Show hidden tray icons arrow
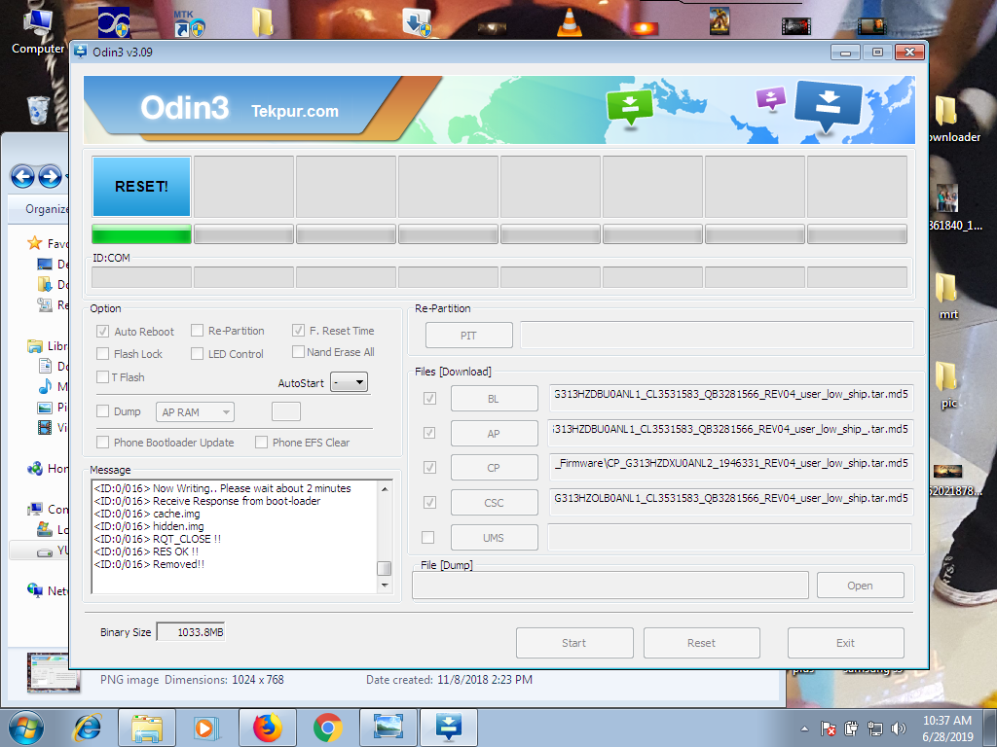The width and height of the screenshot is (997, 747). click(x=804, y=729)
